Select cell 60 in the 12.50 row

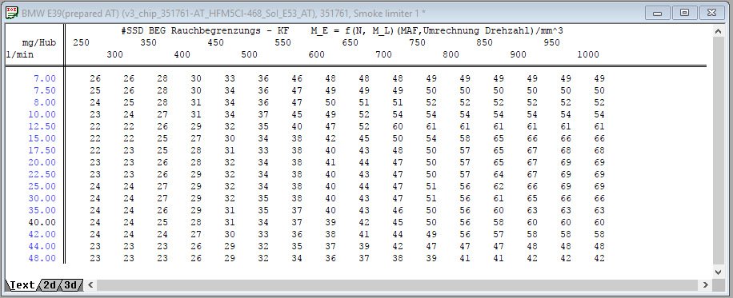(398, 126)
